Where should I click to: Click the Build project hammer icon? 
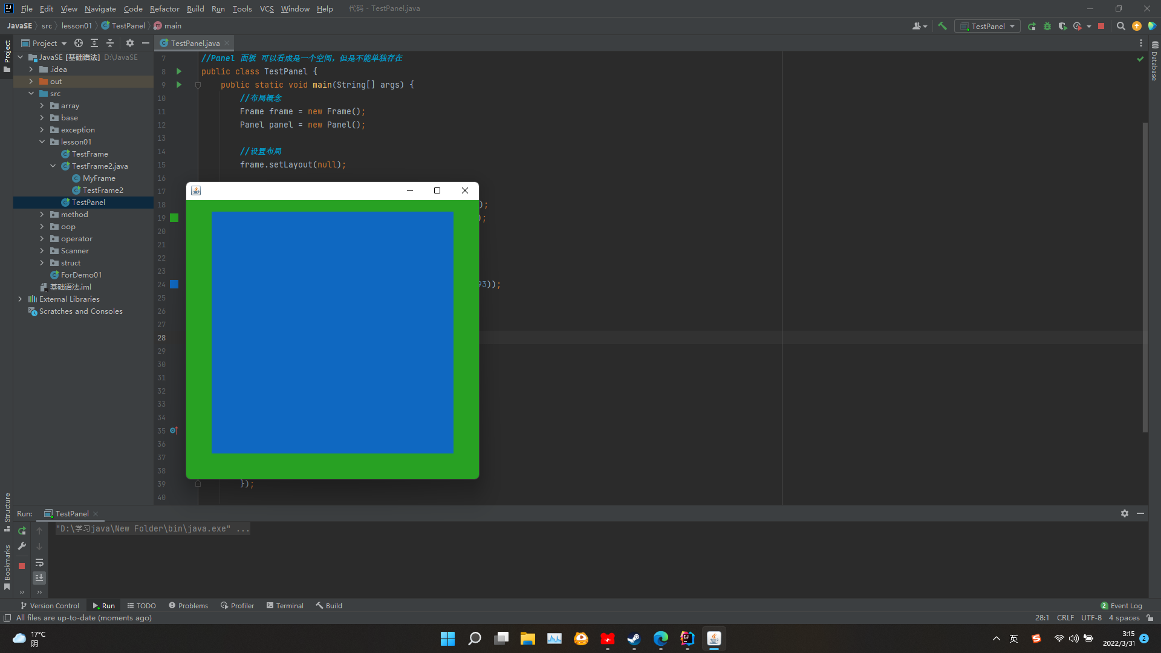click(942, 26)
